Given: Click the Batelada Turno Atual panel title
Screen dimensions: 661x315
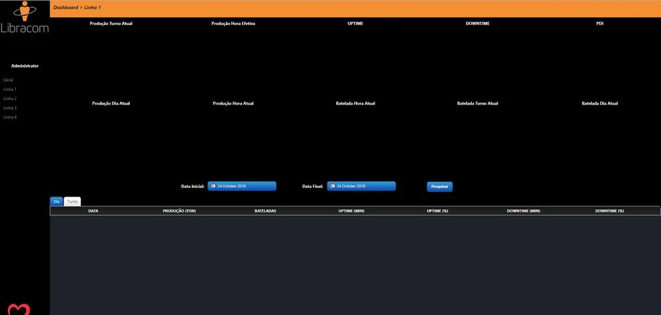Looking at the screenshot, I should coord(478,103).
